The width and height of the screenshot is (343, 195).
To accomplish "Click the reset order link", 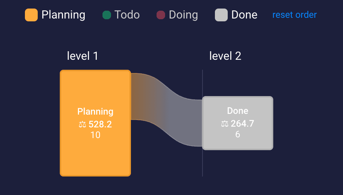I will (x=295, y=15).
